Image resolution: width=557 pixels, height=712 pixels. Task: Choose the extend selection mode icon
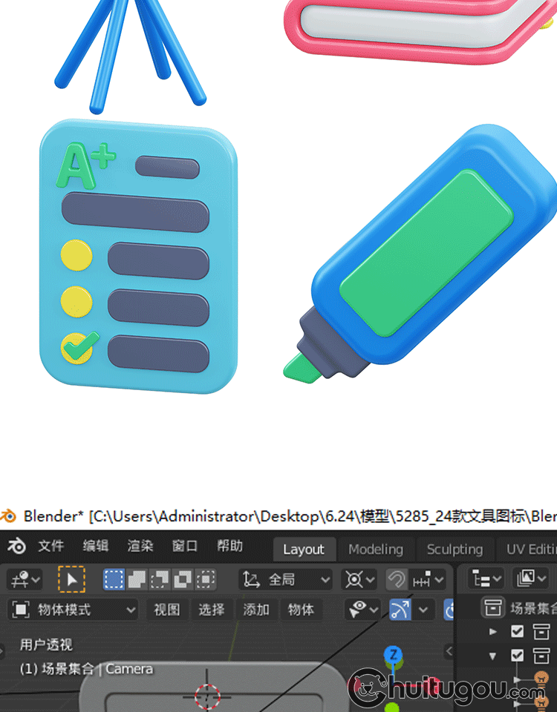coord(136,579)
